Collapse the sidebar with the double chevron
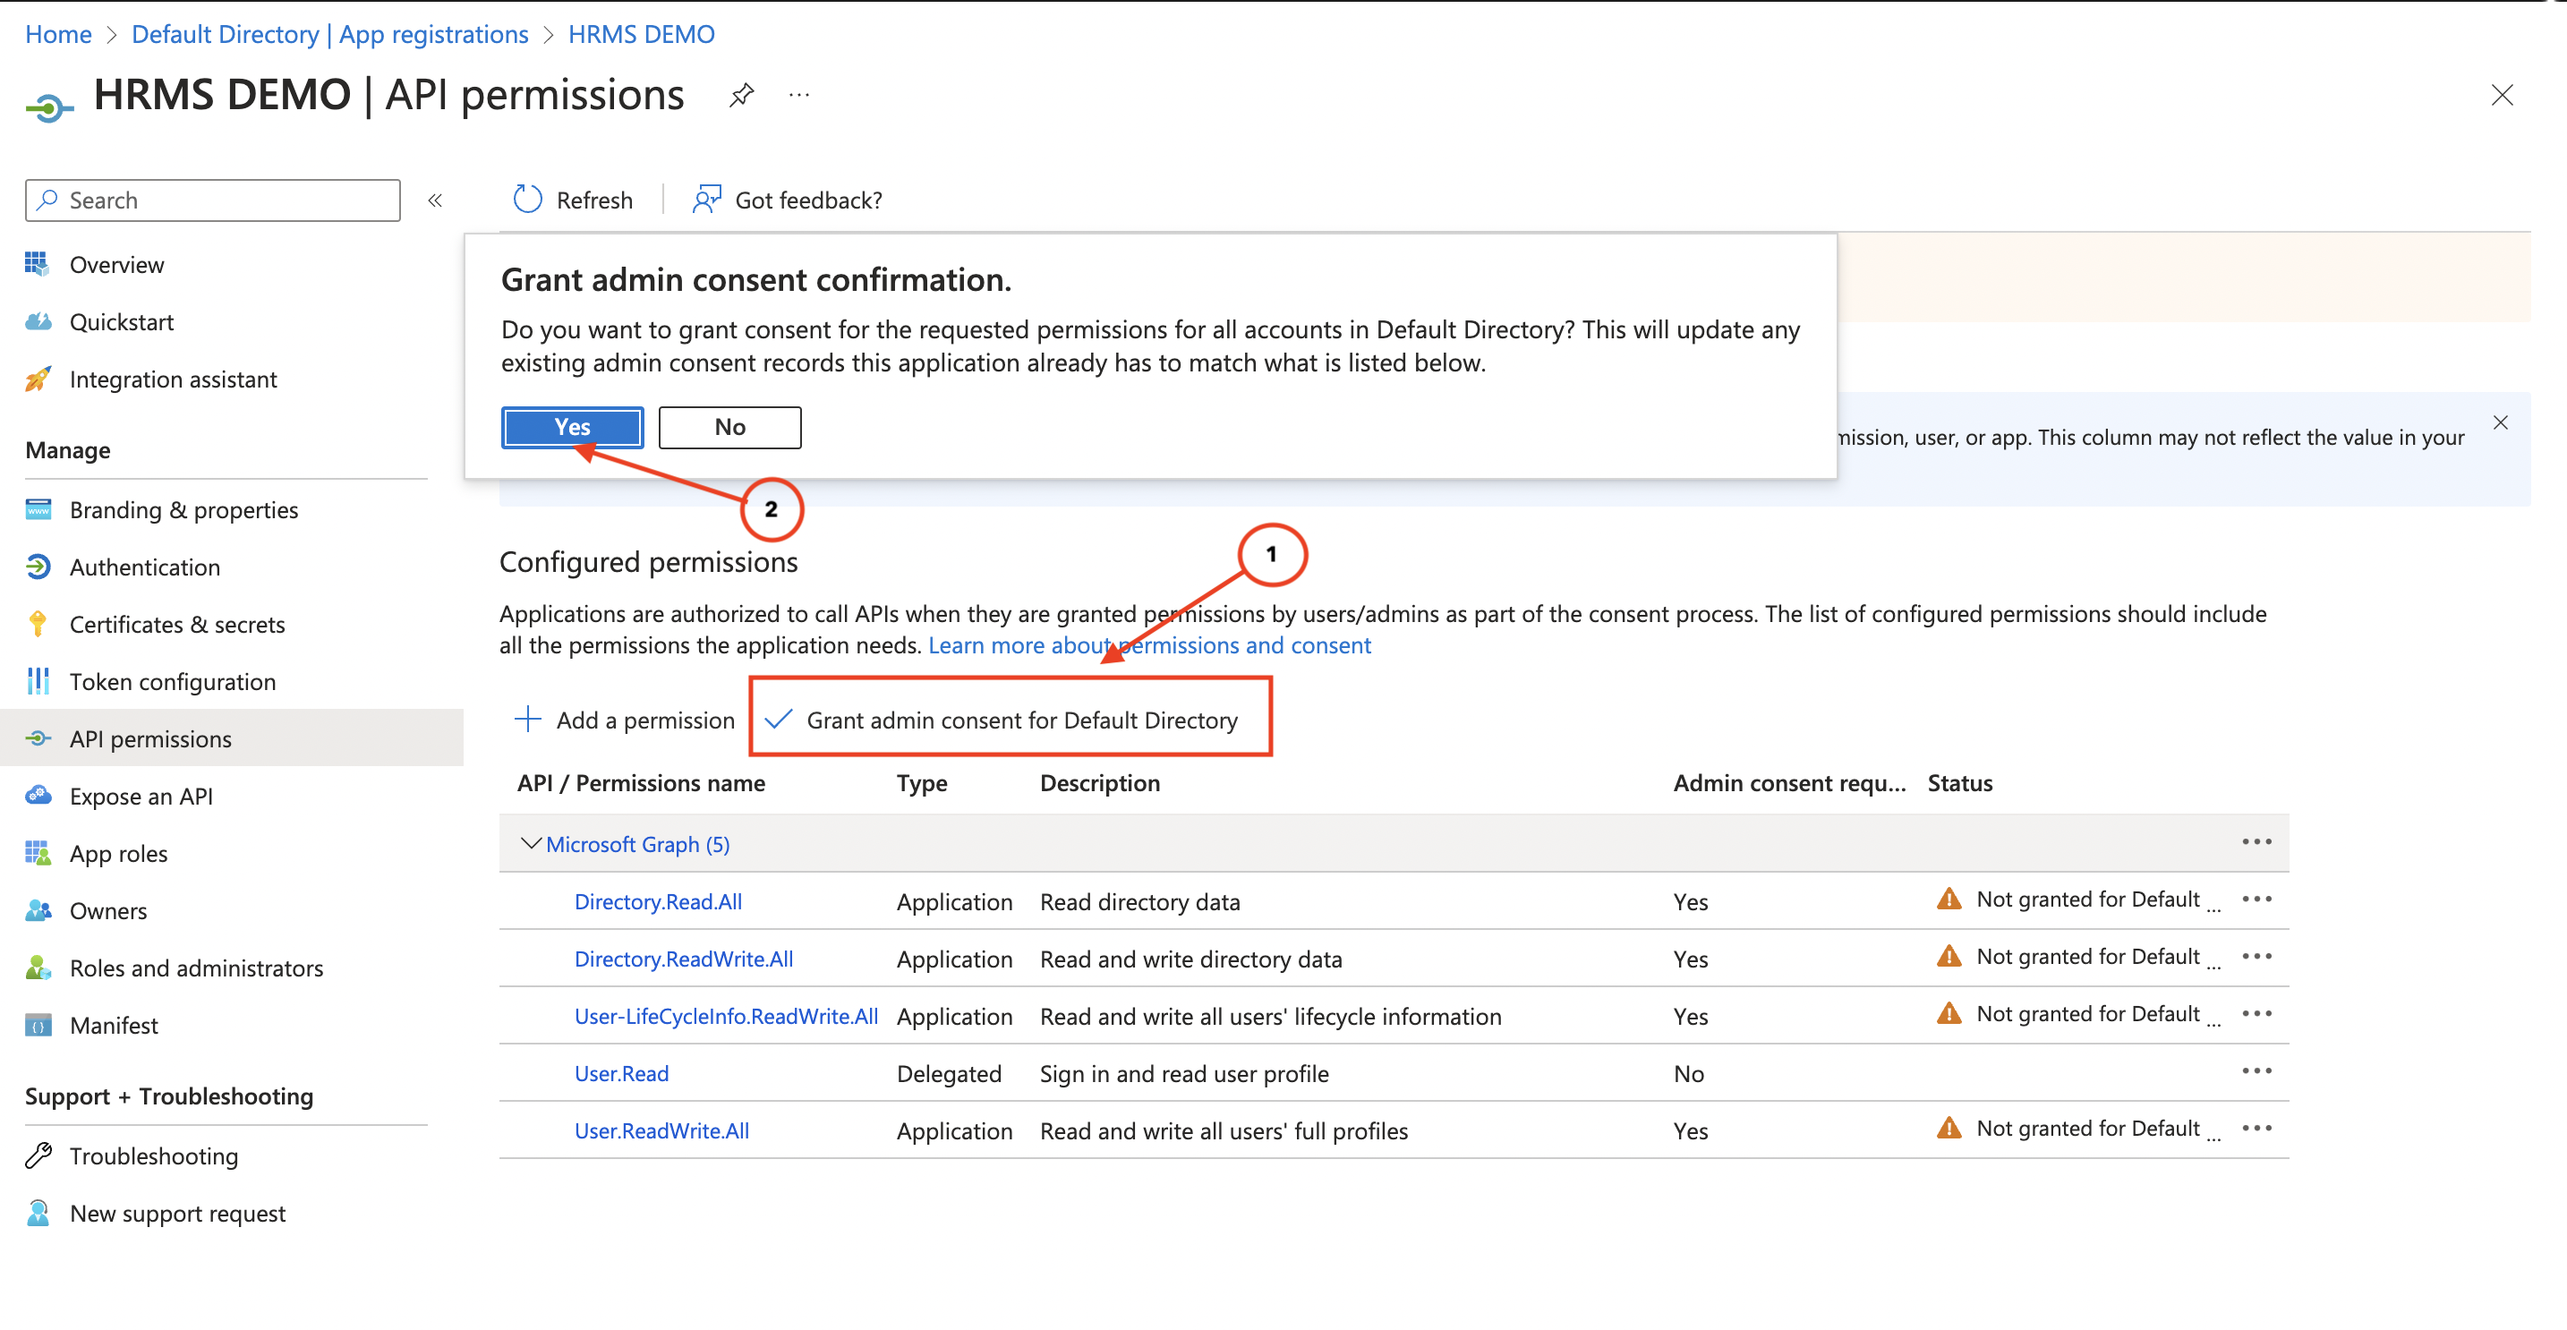2567x1330 pixels. [x=436, y=200]
